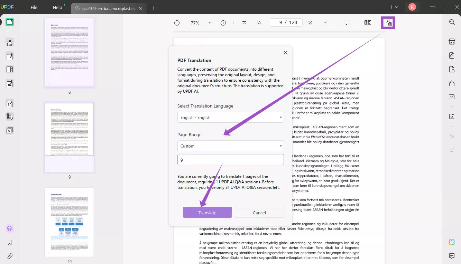461x264 pixels.
Task: Click the UPDF logo in title bar
Action: coord(7,7)
